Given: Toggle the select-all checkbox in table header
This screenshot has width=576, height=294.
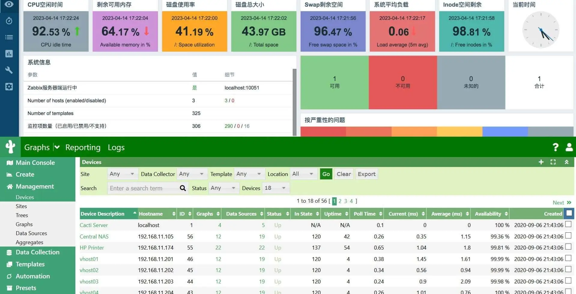Looking at the screenshot, I should pos(568,214).
